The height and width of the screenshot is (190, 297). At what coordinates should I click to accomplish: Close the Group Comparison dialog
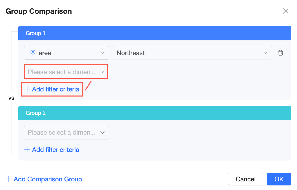tap(286, 11)
